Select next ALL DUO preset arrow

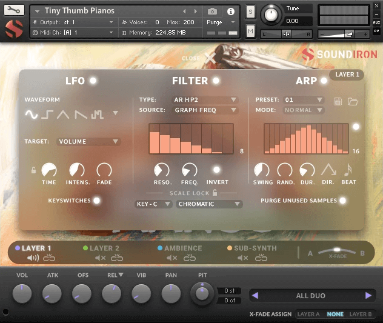[x=368, y=296]
